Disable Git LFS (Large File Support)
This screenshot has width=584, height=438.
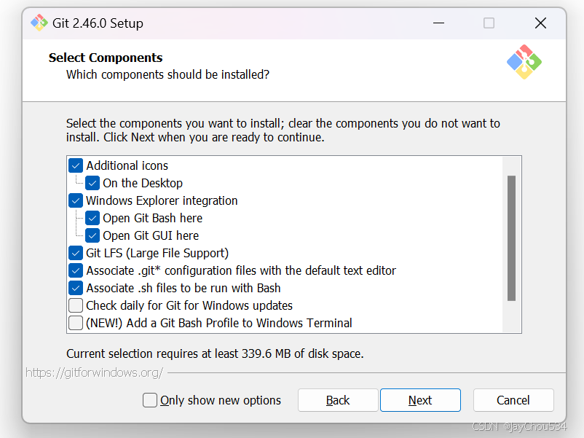point(75,253)
